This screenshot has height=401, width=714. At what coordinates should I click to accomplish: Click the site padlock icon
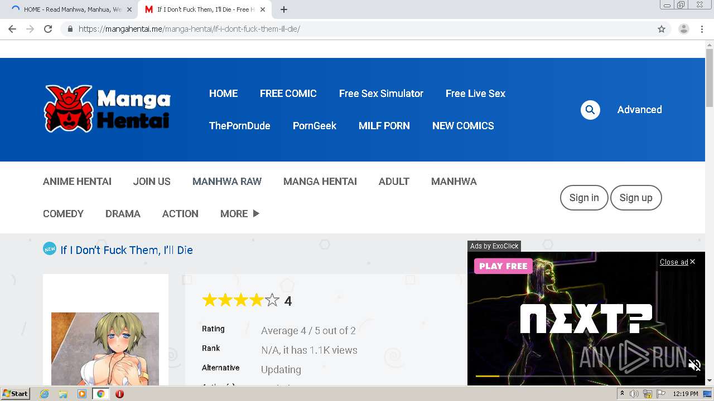(70, 29)
